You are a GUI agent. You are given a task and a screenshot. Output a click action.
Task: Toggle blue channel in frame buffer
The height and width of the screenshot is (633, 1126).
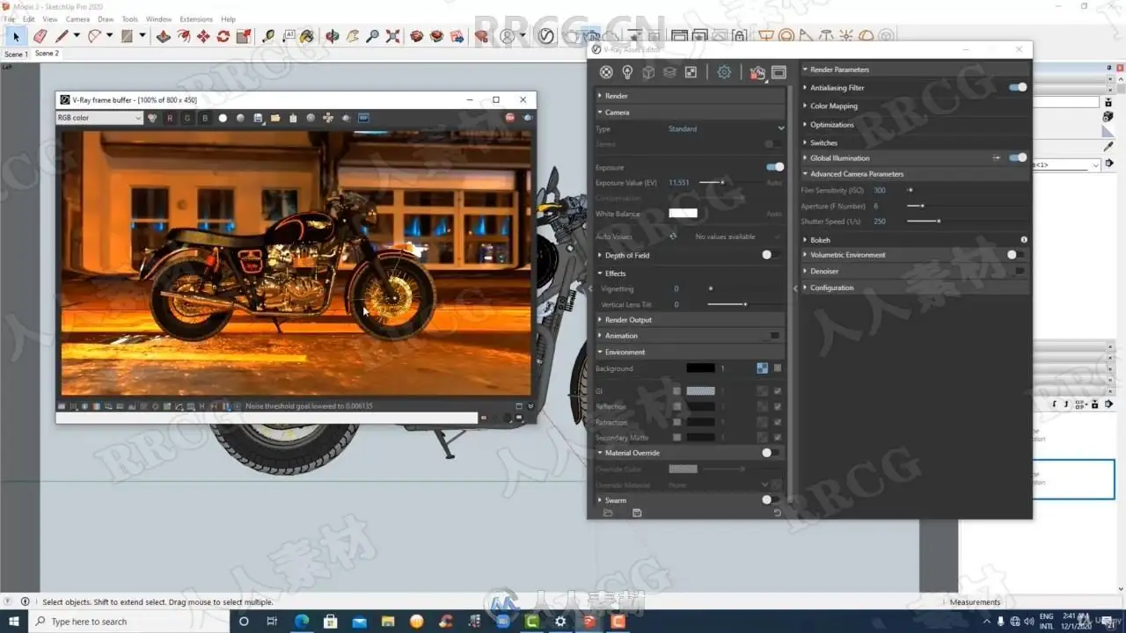click(205, 118)
